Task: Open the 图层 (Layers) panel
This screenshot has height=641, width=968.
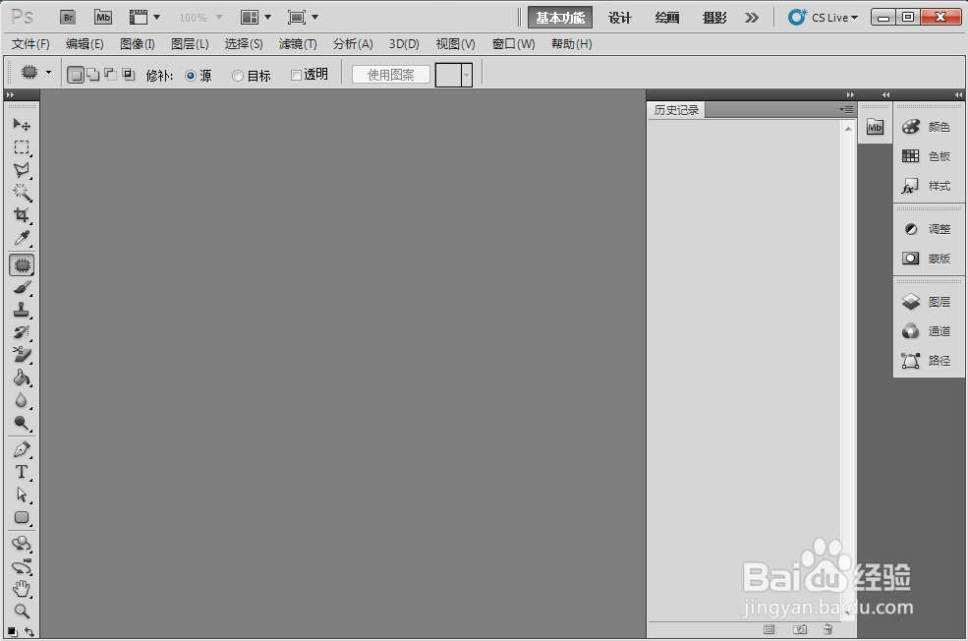Action: pyautogui.click(x=928, y=302)
